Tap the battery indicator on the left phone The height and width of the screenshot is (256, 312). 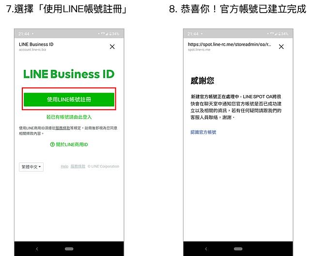pos(113,34)
